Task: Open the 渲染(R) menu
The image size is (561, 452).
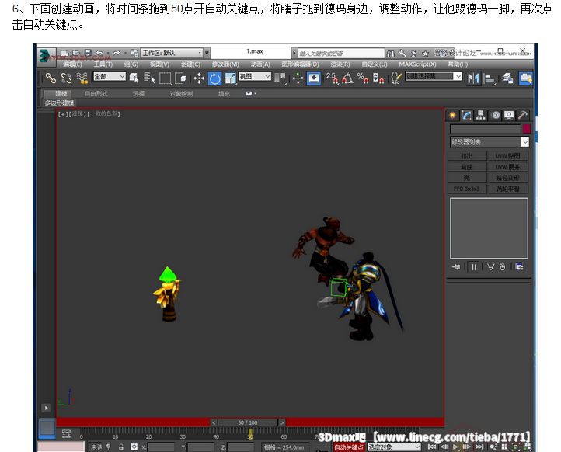Action: (x=340, y=64)
